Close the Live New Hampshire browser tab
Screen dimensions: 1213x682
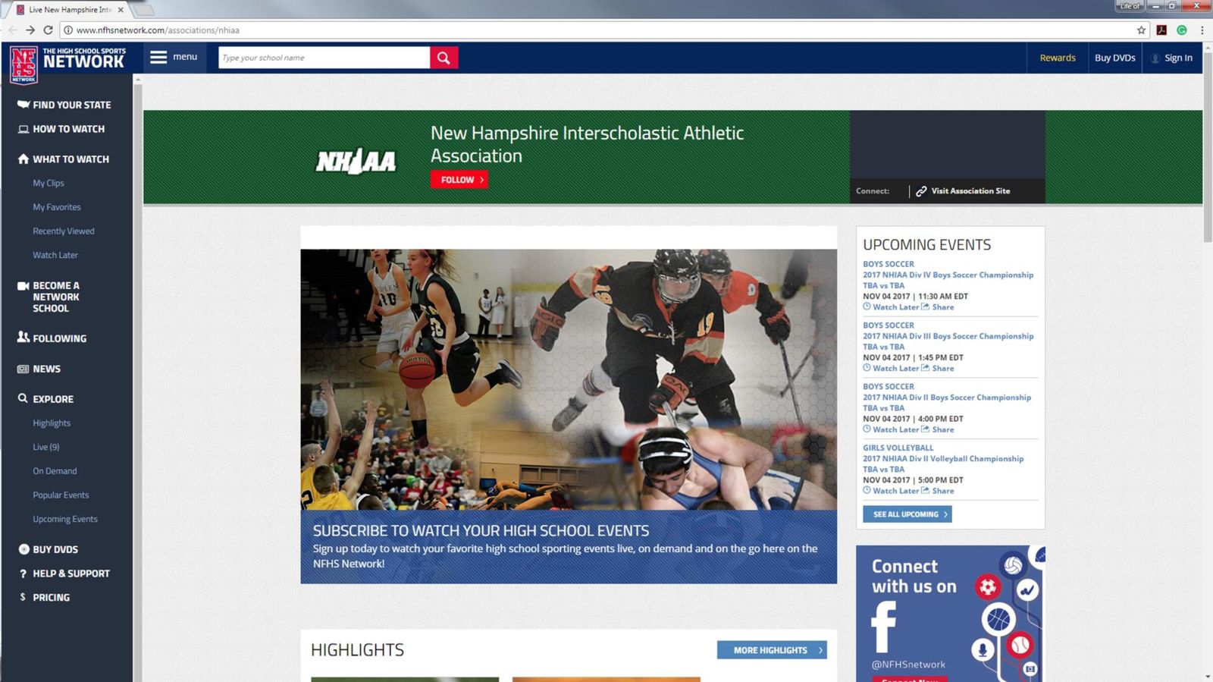point(121,10)
